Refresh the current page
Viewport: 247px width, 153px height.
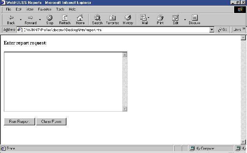pyautogui.click(x=65, y=20)
